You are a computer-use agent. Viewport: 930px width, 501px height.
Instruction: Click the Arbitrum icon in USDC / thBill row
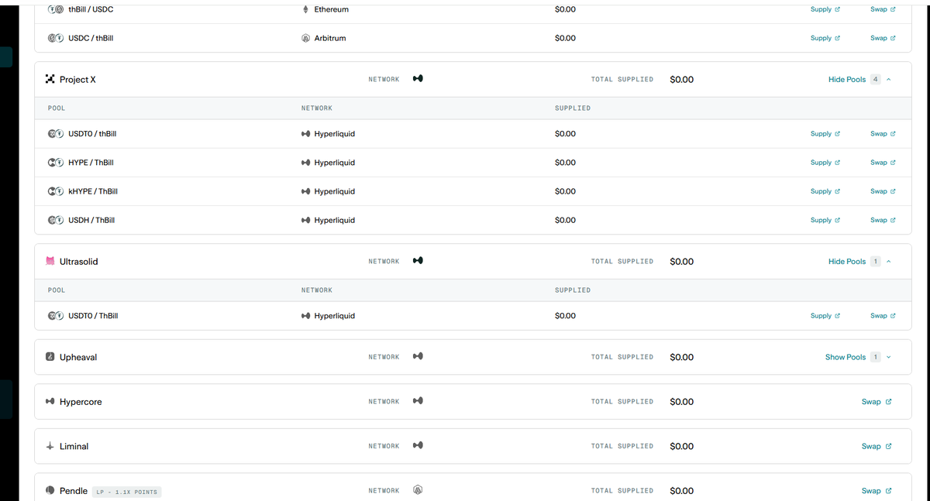[305, 38]
